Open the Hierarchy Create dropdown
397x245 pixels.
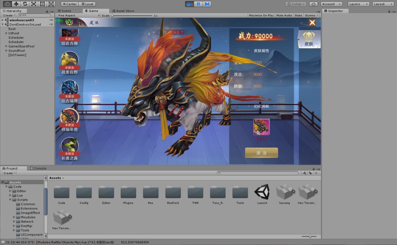tap(9, 15)
